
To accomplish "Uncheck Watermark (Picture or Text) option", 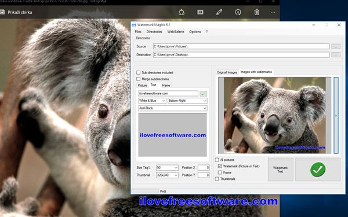I will click(x=220, y=166).
